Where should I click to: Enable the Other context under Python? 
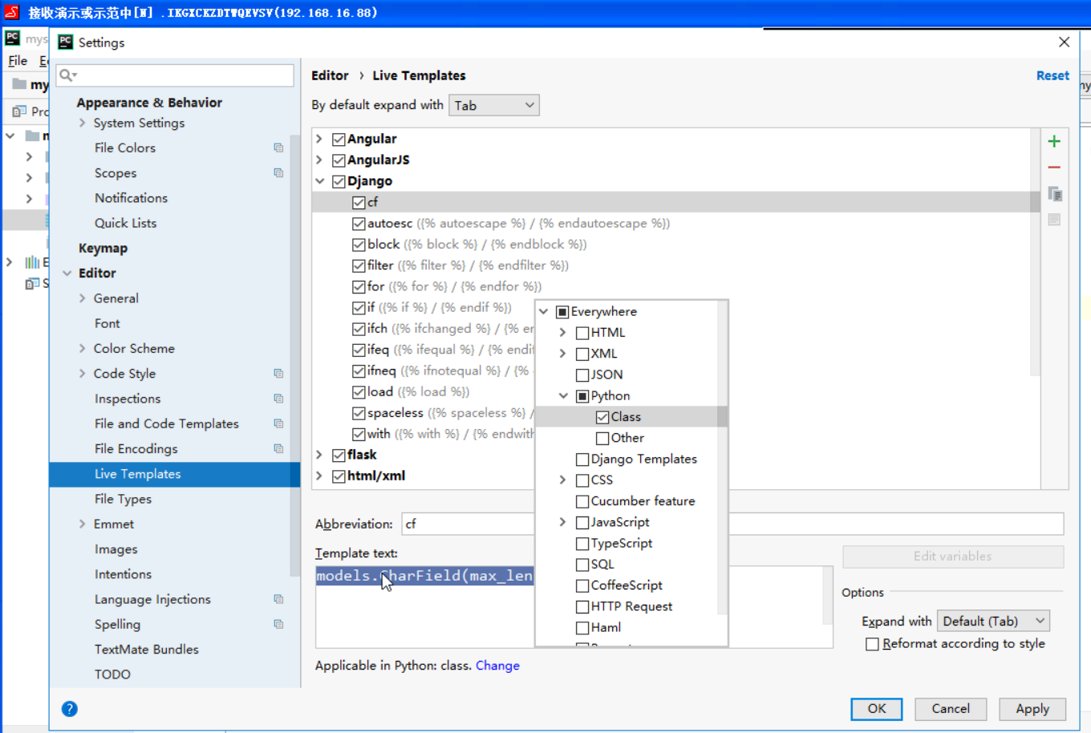coord(602,438)
